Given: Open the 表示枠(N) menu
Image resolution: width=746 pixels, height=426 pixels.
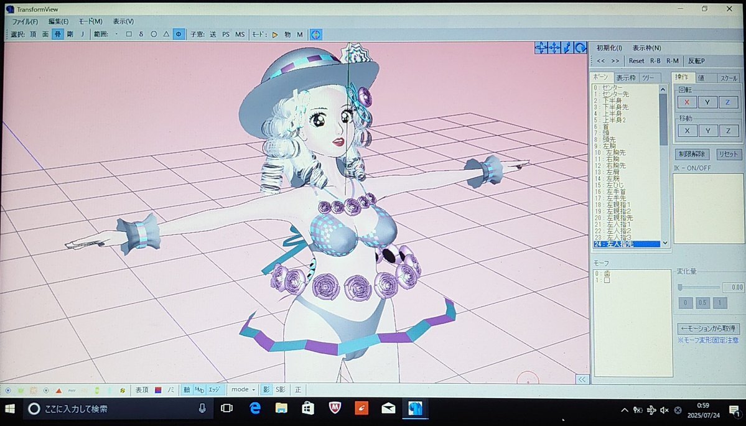Looking at the screenshot, I should tap(646, 48).
